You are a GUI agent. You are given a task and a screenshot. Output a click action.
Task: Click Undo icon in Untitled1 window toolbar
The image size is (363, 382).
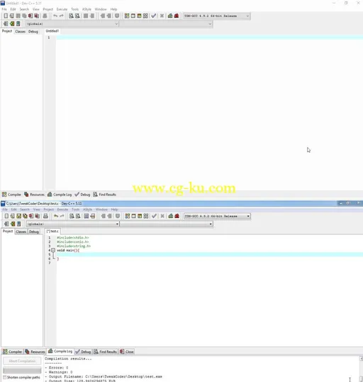55,16
